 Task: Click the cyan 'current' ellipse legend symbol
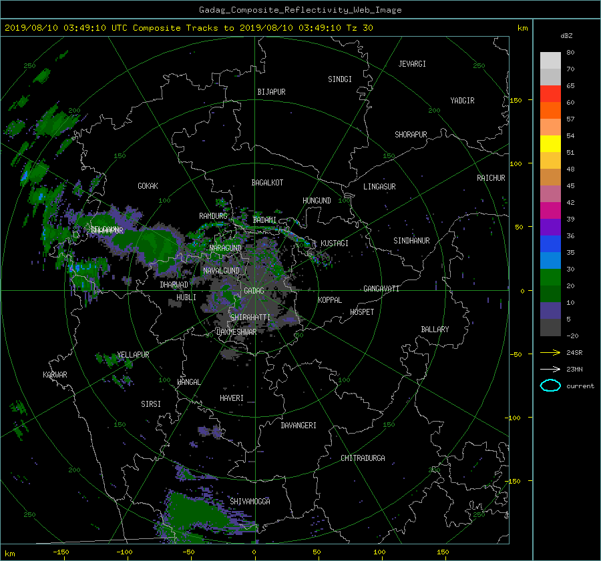click(550, 386)
